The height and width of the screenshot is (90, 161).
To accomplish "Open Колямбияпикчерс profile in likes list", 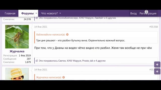I will pos(68,18).
